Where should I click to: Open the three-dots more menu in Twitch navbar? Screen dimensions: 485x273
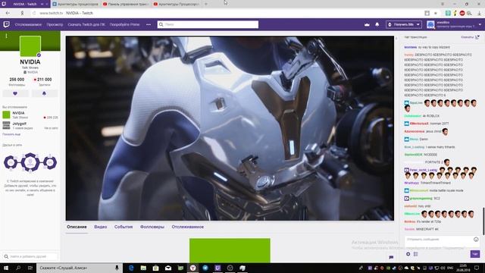pos(149,24)
